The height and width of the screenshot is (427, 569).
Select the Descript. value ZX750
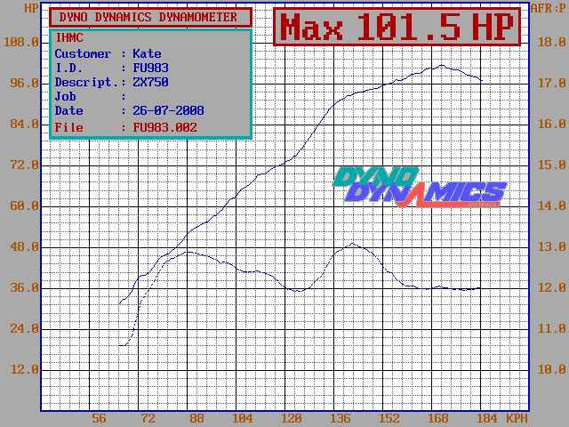[x=150, y=82]
